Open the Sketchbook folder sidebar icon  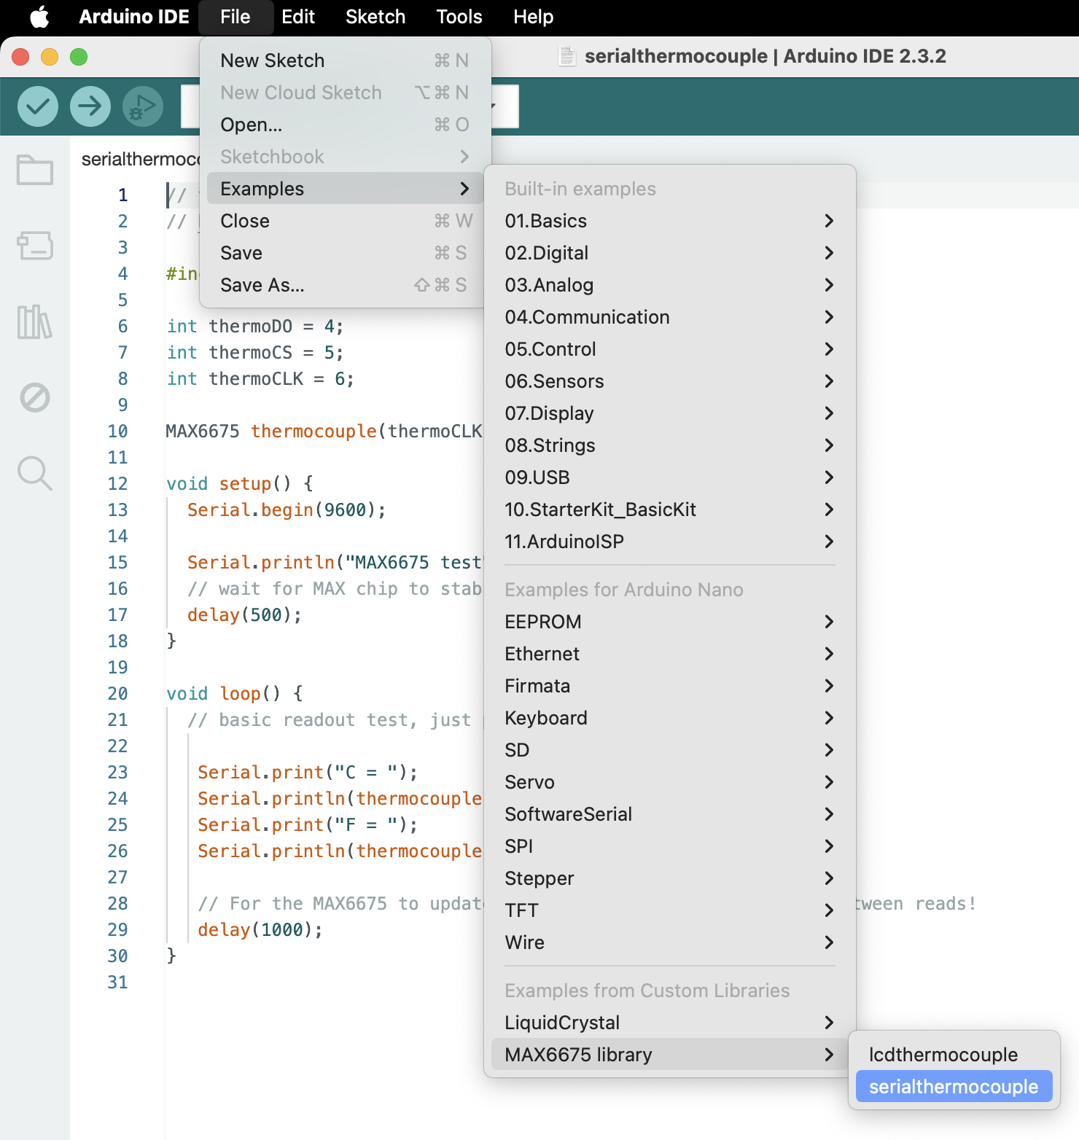click(x=35, y=170)
